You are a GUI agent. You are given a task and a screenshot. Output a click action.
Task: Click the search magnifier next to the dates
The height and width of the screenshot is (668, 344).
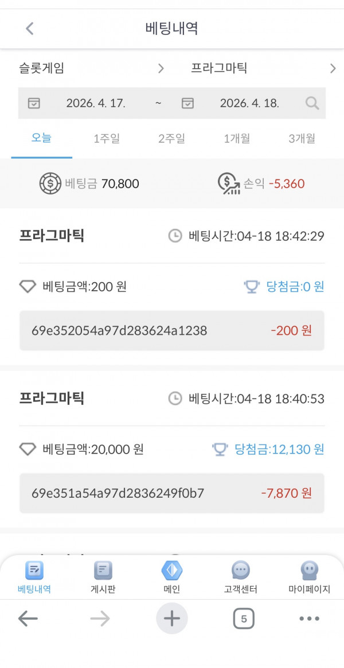312,103
